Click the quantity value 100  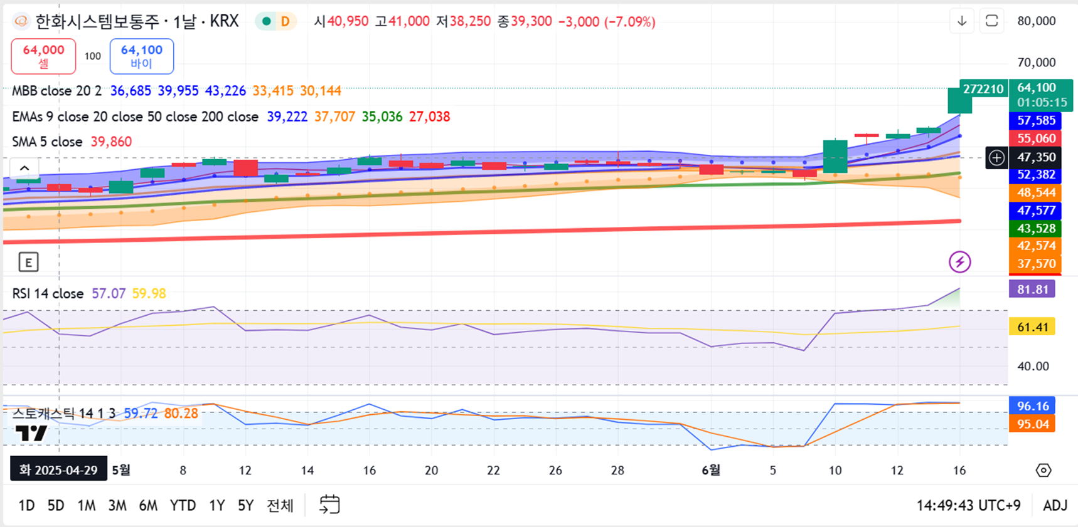(93, 56)
